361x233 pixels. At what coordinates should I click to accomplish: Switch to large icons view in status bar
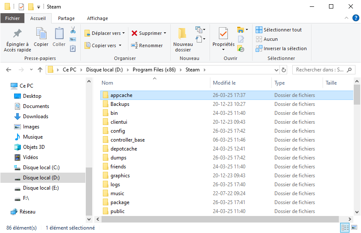click(x=354, y=228)
